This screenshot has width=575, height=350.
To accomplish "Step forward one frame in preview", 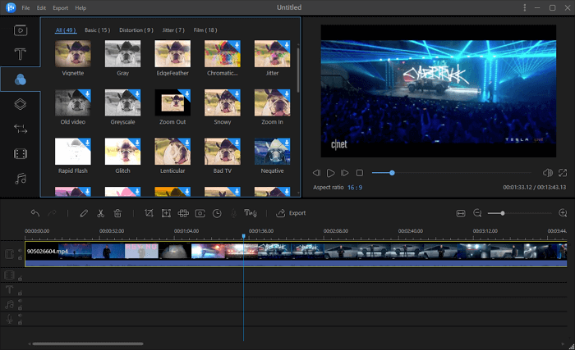I will pos(345,173).
